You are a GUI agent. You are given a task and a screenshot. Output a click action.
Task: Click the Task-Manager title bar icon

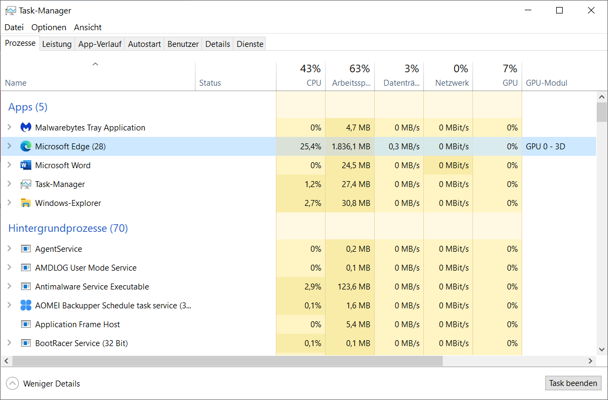[10, 11]
